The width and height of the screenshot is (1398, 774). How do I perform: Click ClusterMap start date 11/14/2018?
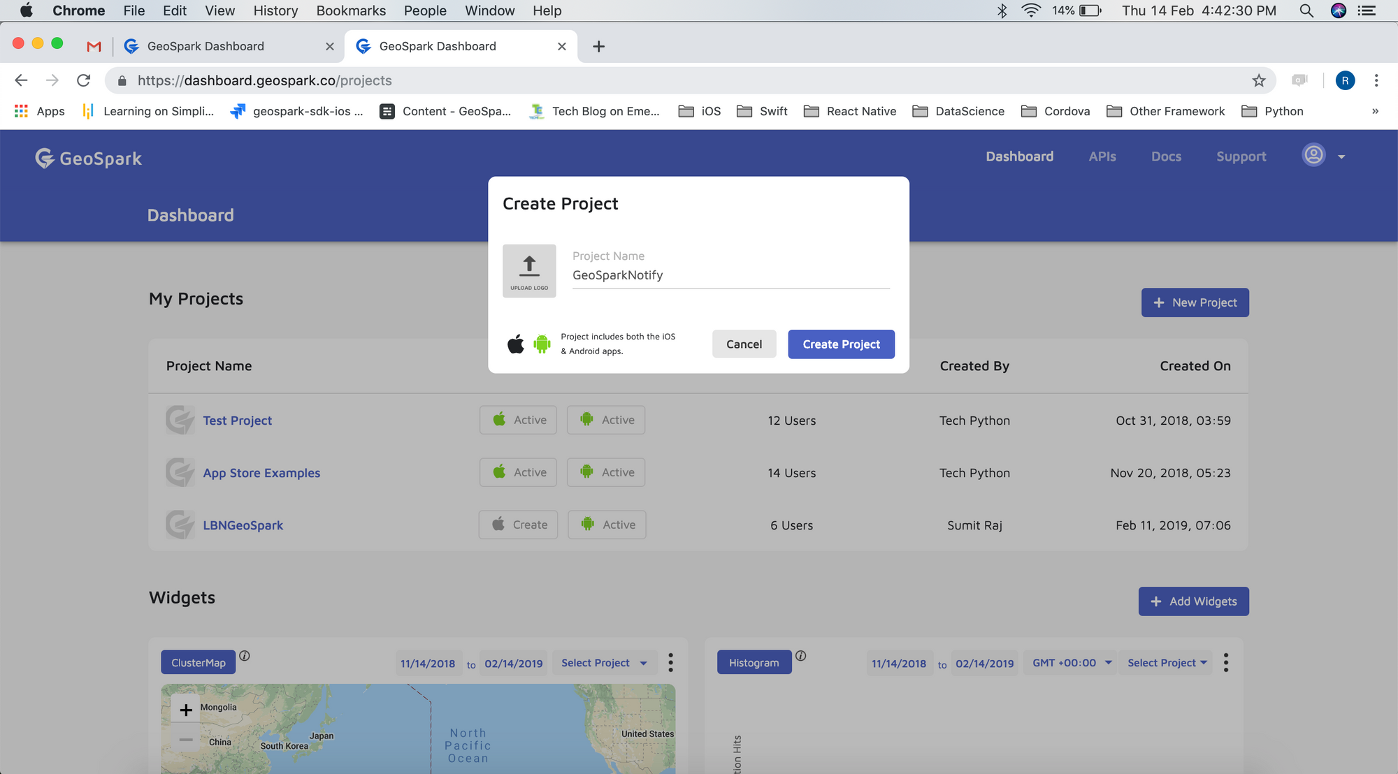pyautogui.click(x=427, y=664)
